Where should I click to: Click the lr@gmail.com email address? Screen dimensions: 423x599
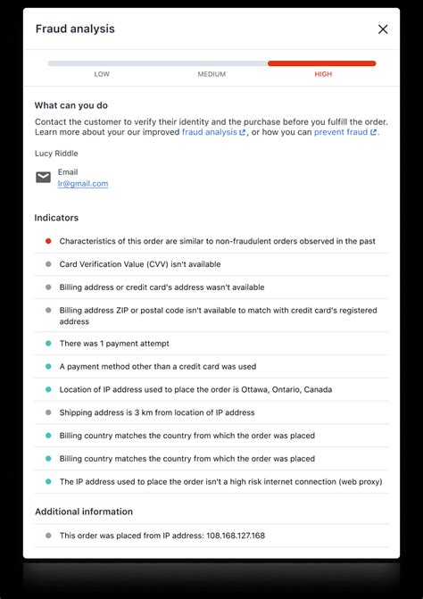coord(83,184)
